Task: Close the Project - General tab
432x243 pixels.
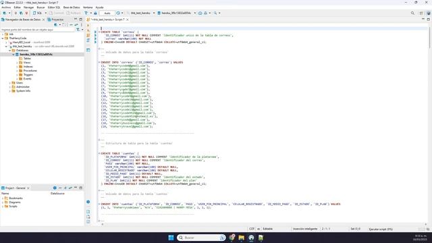Action: tap(28, 188)
